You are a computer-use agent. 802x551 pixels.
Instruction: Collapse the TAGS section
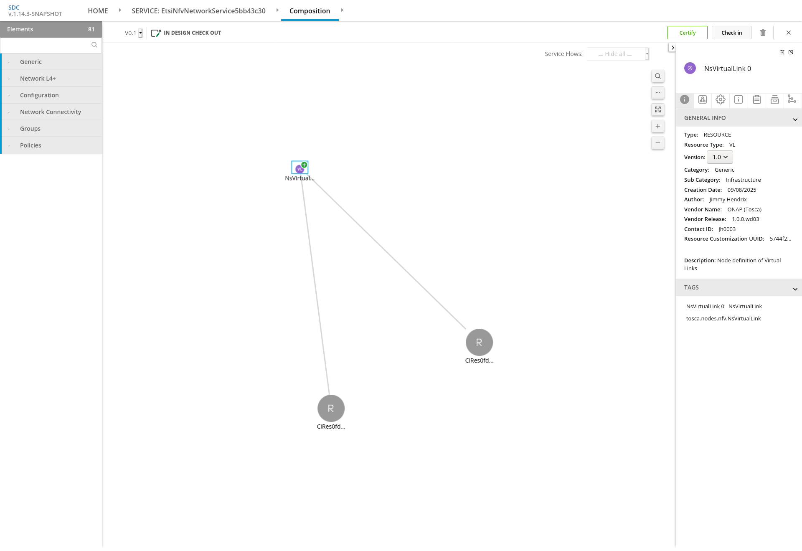pyautogui.click(x=795, y=289)
